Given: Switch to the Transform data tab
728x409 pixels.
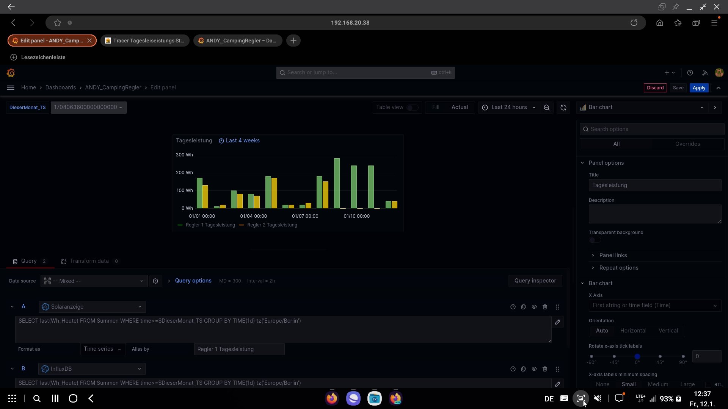Looking at the screenshot, I should pos(89,261).
